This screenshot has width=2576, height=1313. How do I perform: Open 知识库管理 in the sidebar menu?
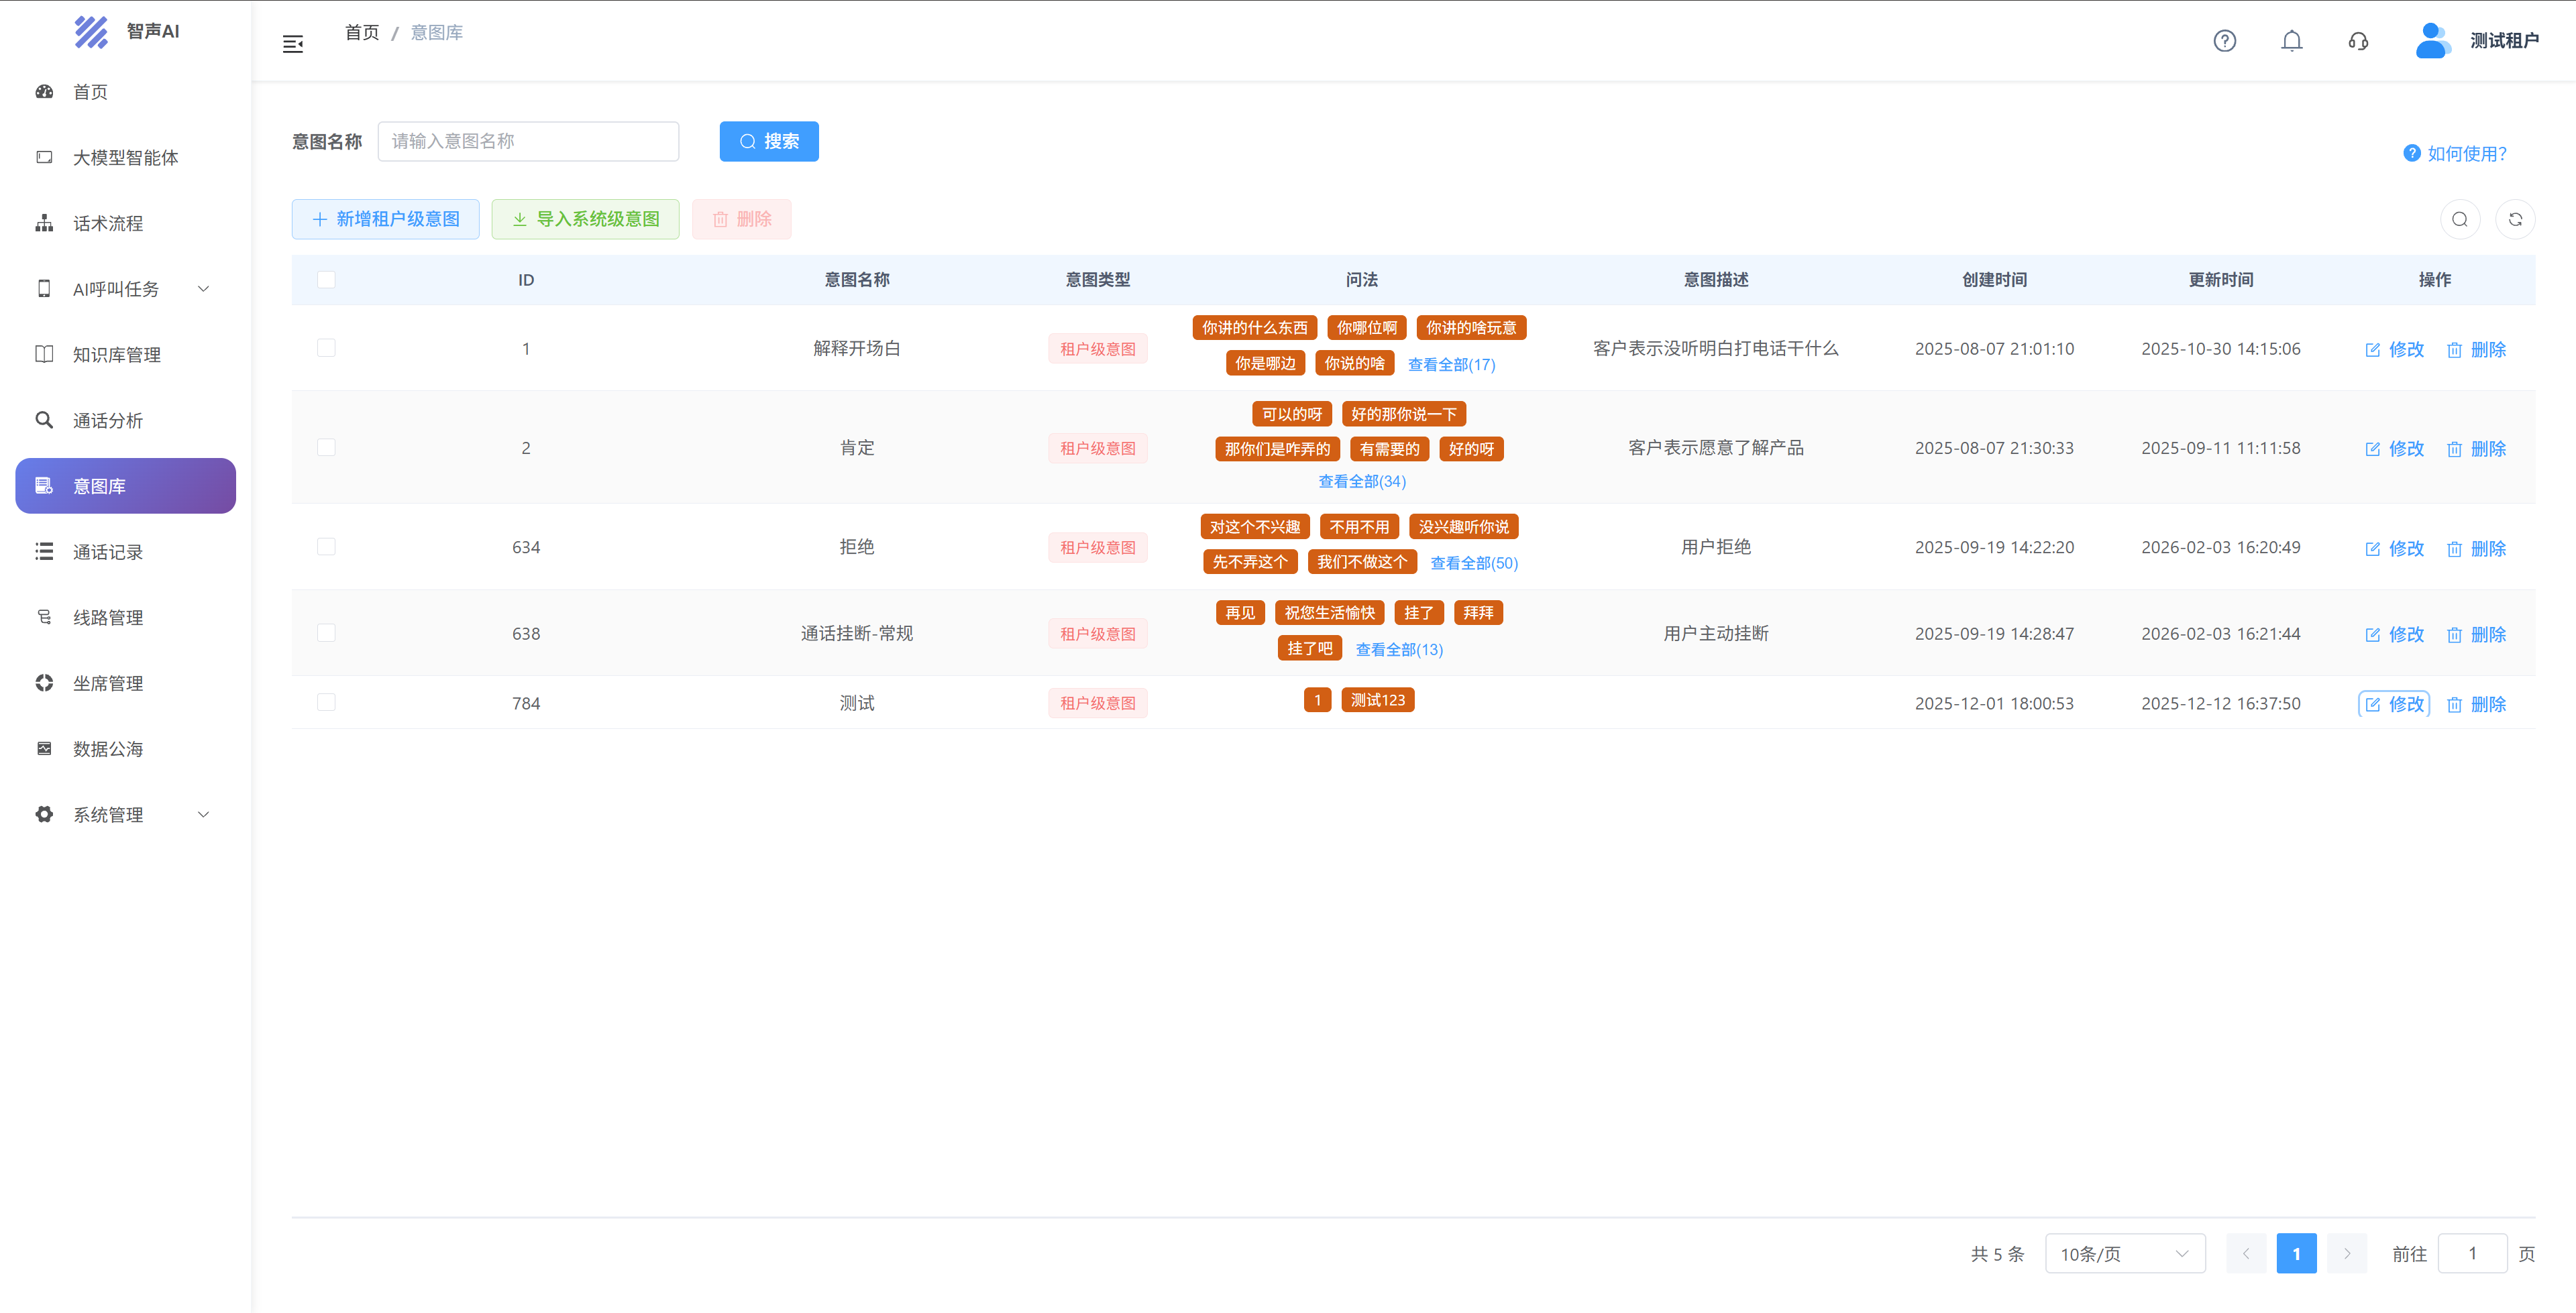coord(116,355)
